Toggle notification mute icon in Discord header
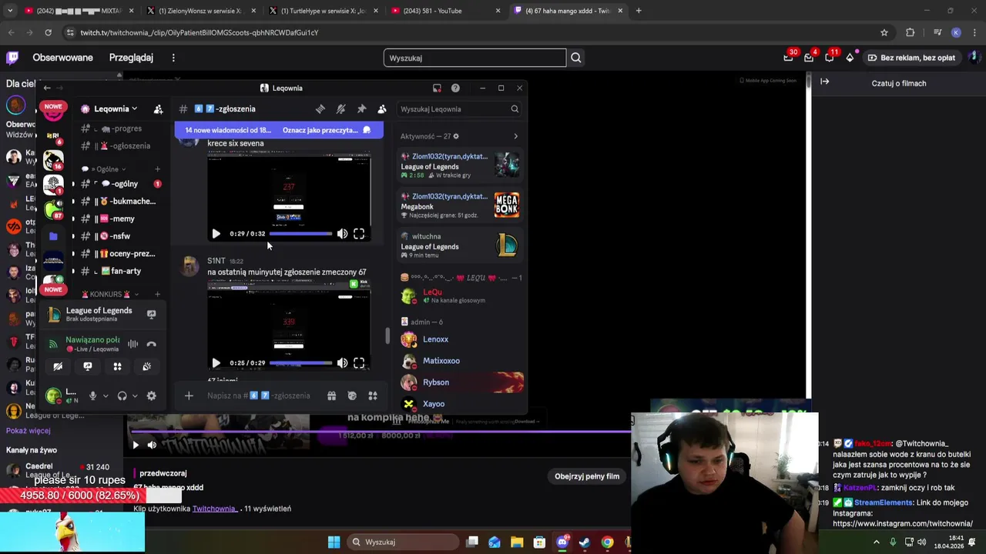Viewport: 986px width, 554px height. tap(341, 109)
